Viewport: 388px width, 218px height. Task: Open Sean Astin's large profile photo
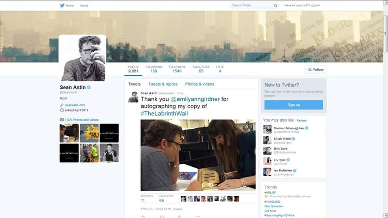[82, 58]
